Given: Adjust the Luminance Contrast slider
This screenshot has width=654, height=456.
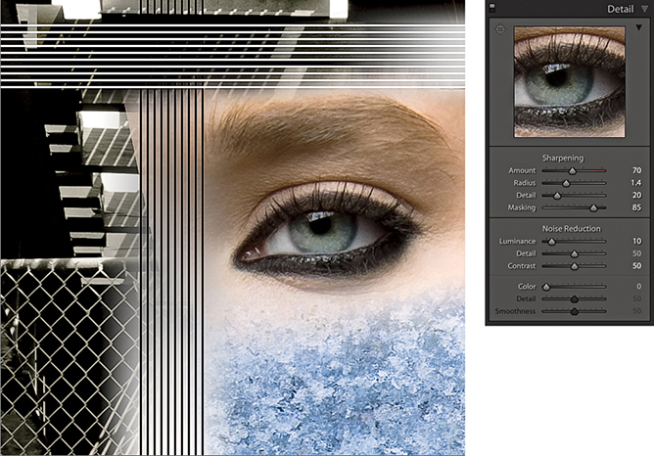Looking at the screenshot, I should pos(575,266).
